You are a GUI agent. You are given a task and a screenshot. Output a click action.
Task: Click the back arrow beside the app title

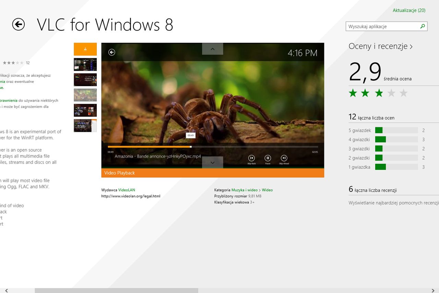click(x=19, y=24)
